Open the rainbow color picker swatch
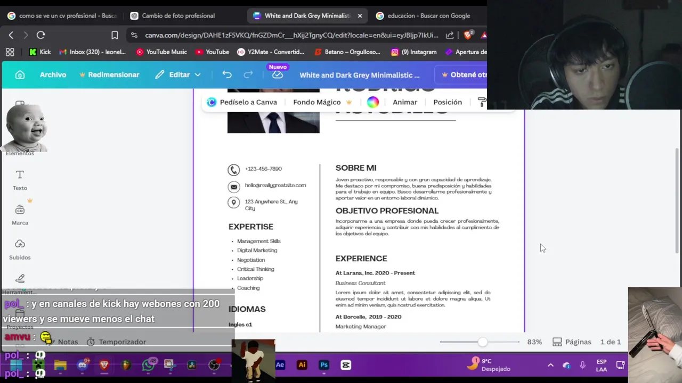Image resolution: width=682 pixels, height=383 pixels. tap(373, 102)
